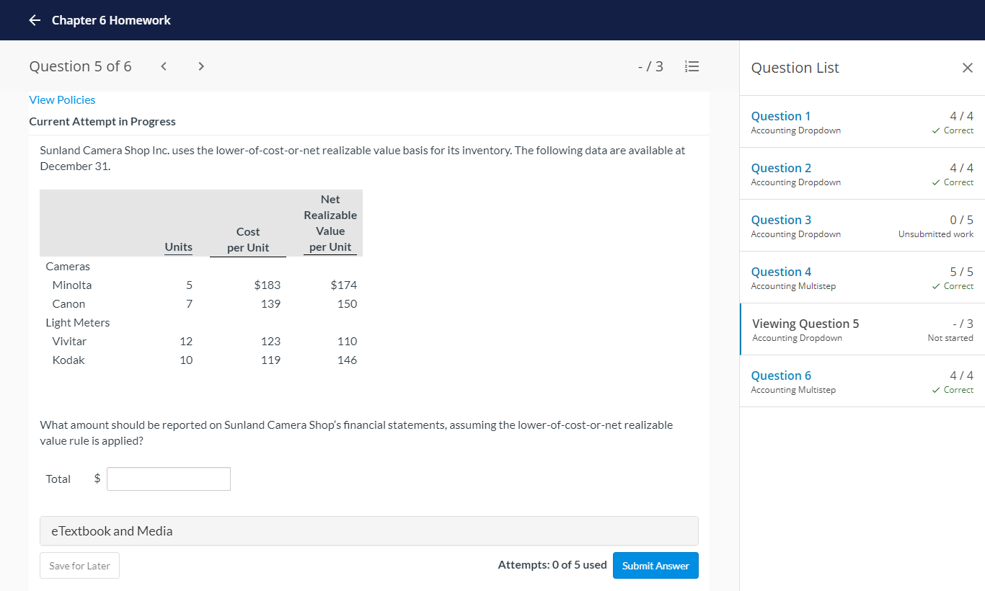Open Question 1 from the list
Image resolution: width=985 pixels, height=591 pixels.
pos(781,116)
